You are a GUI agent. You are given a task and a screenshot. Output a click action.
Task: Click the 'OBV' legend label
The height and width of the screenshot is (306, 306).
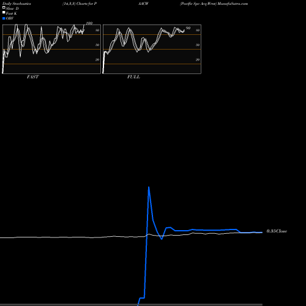pos(10,18)
